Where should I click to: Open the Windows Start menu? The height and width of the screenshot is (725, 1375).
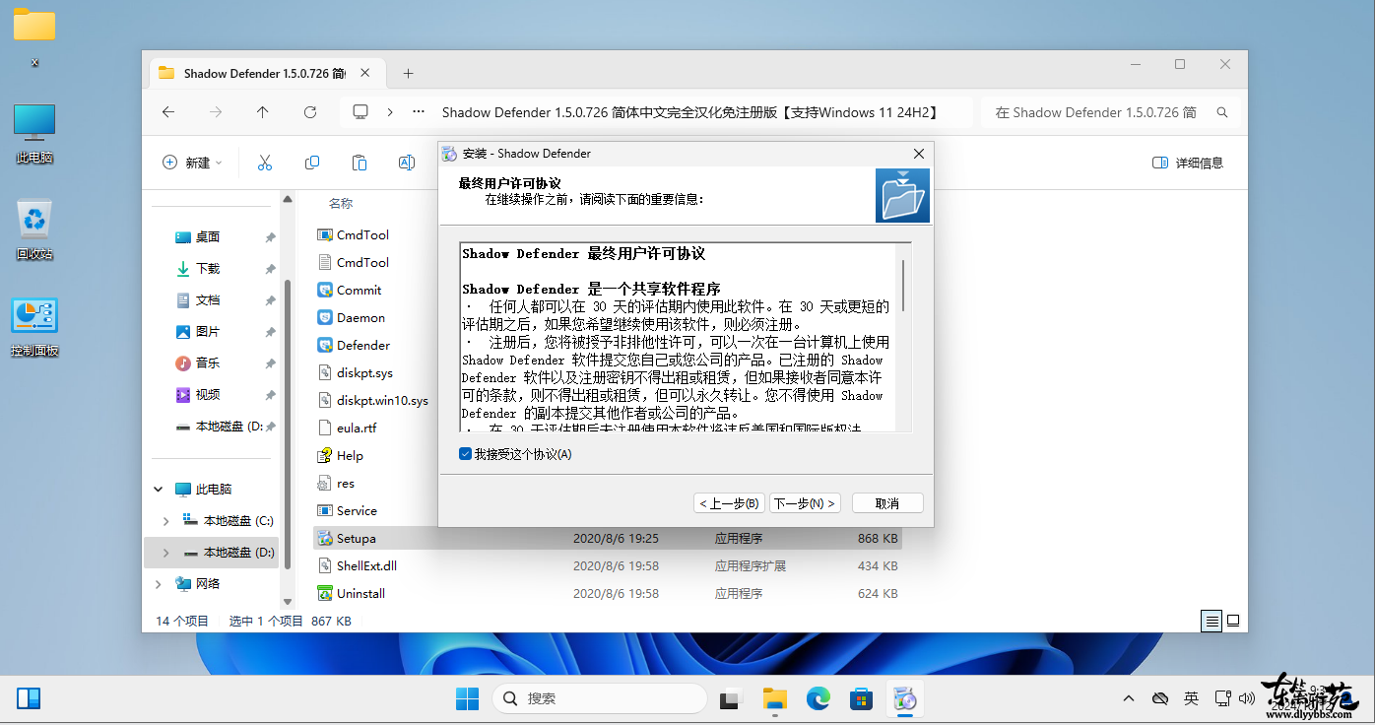point(467,698)
